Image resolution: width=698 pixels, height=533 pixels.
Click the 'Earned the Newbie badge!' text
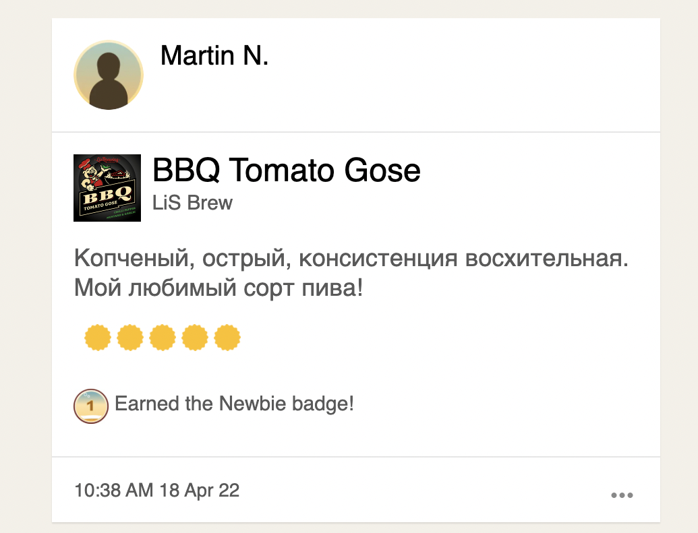click(234, 404)
